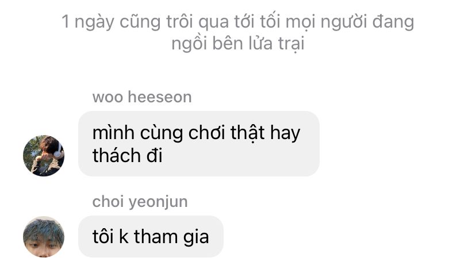Screen dimensions: 476x269
Task: Click the words "tham gia" in yeonjun's message
Action: coord(171,237)
